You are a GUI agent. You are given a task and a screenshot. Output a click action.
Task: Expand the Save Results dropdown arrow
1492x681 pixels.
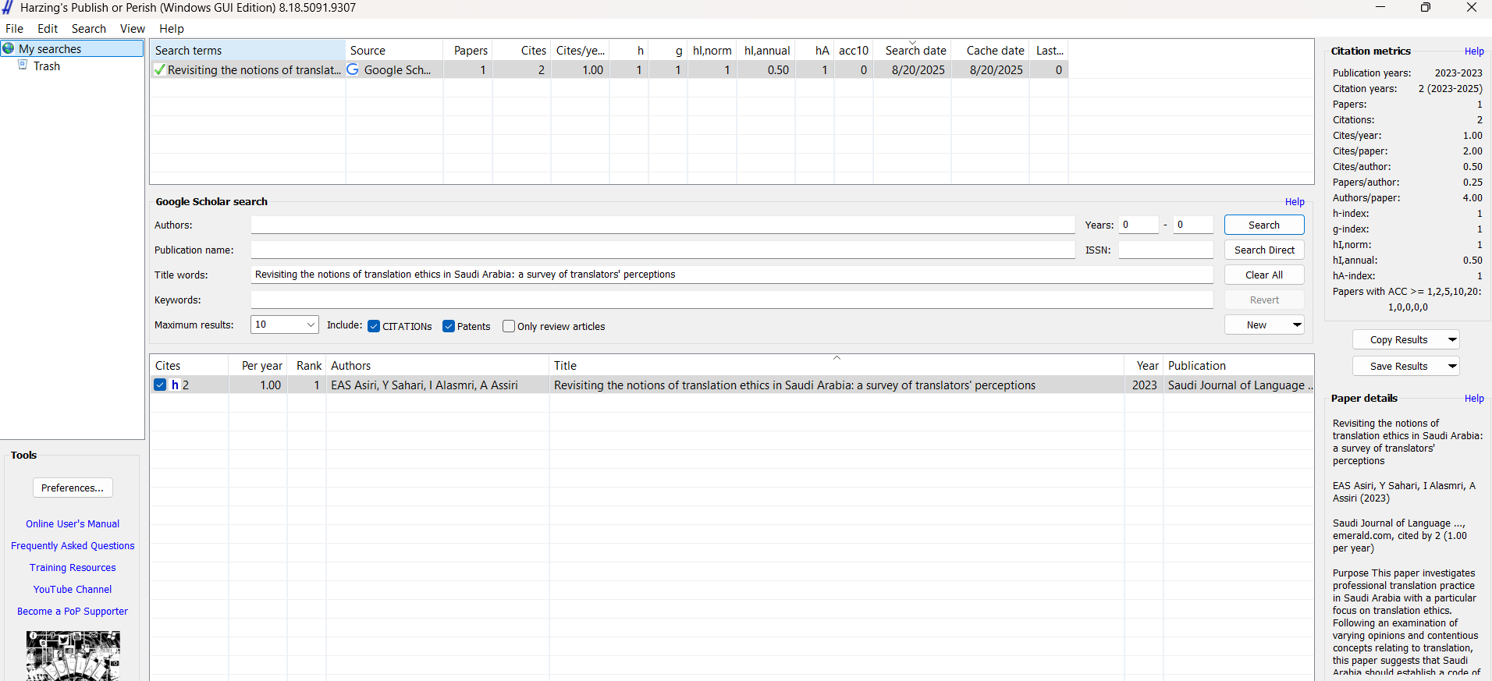(x=1451, y=366)
